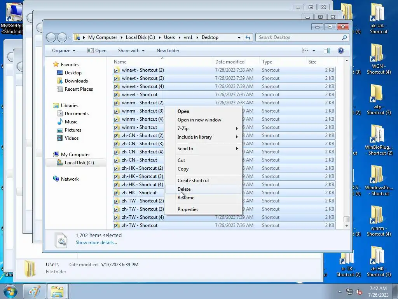
Task: Click the Windows Start button
Action: click(10, 291)
